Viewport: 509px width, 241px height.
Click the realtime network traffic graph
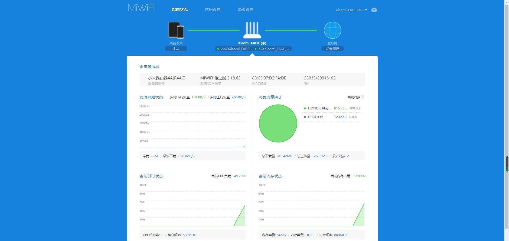pyautogui.click(x=192, y=126)
